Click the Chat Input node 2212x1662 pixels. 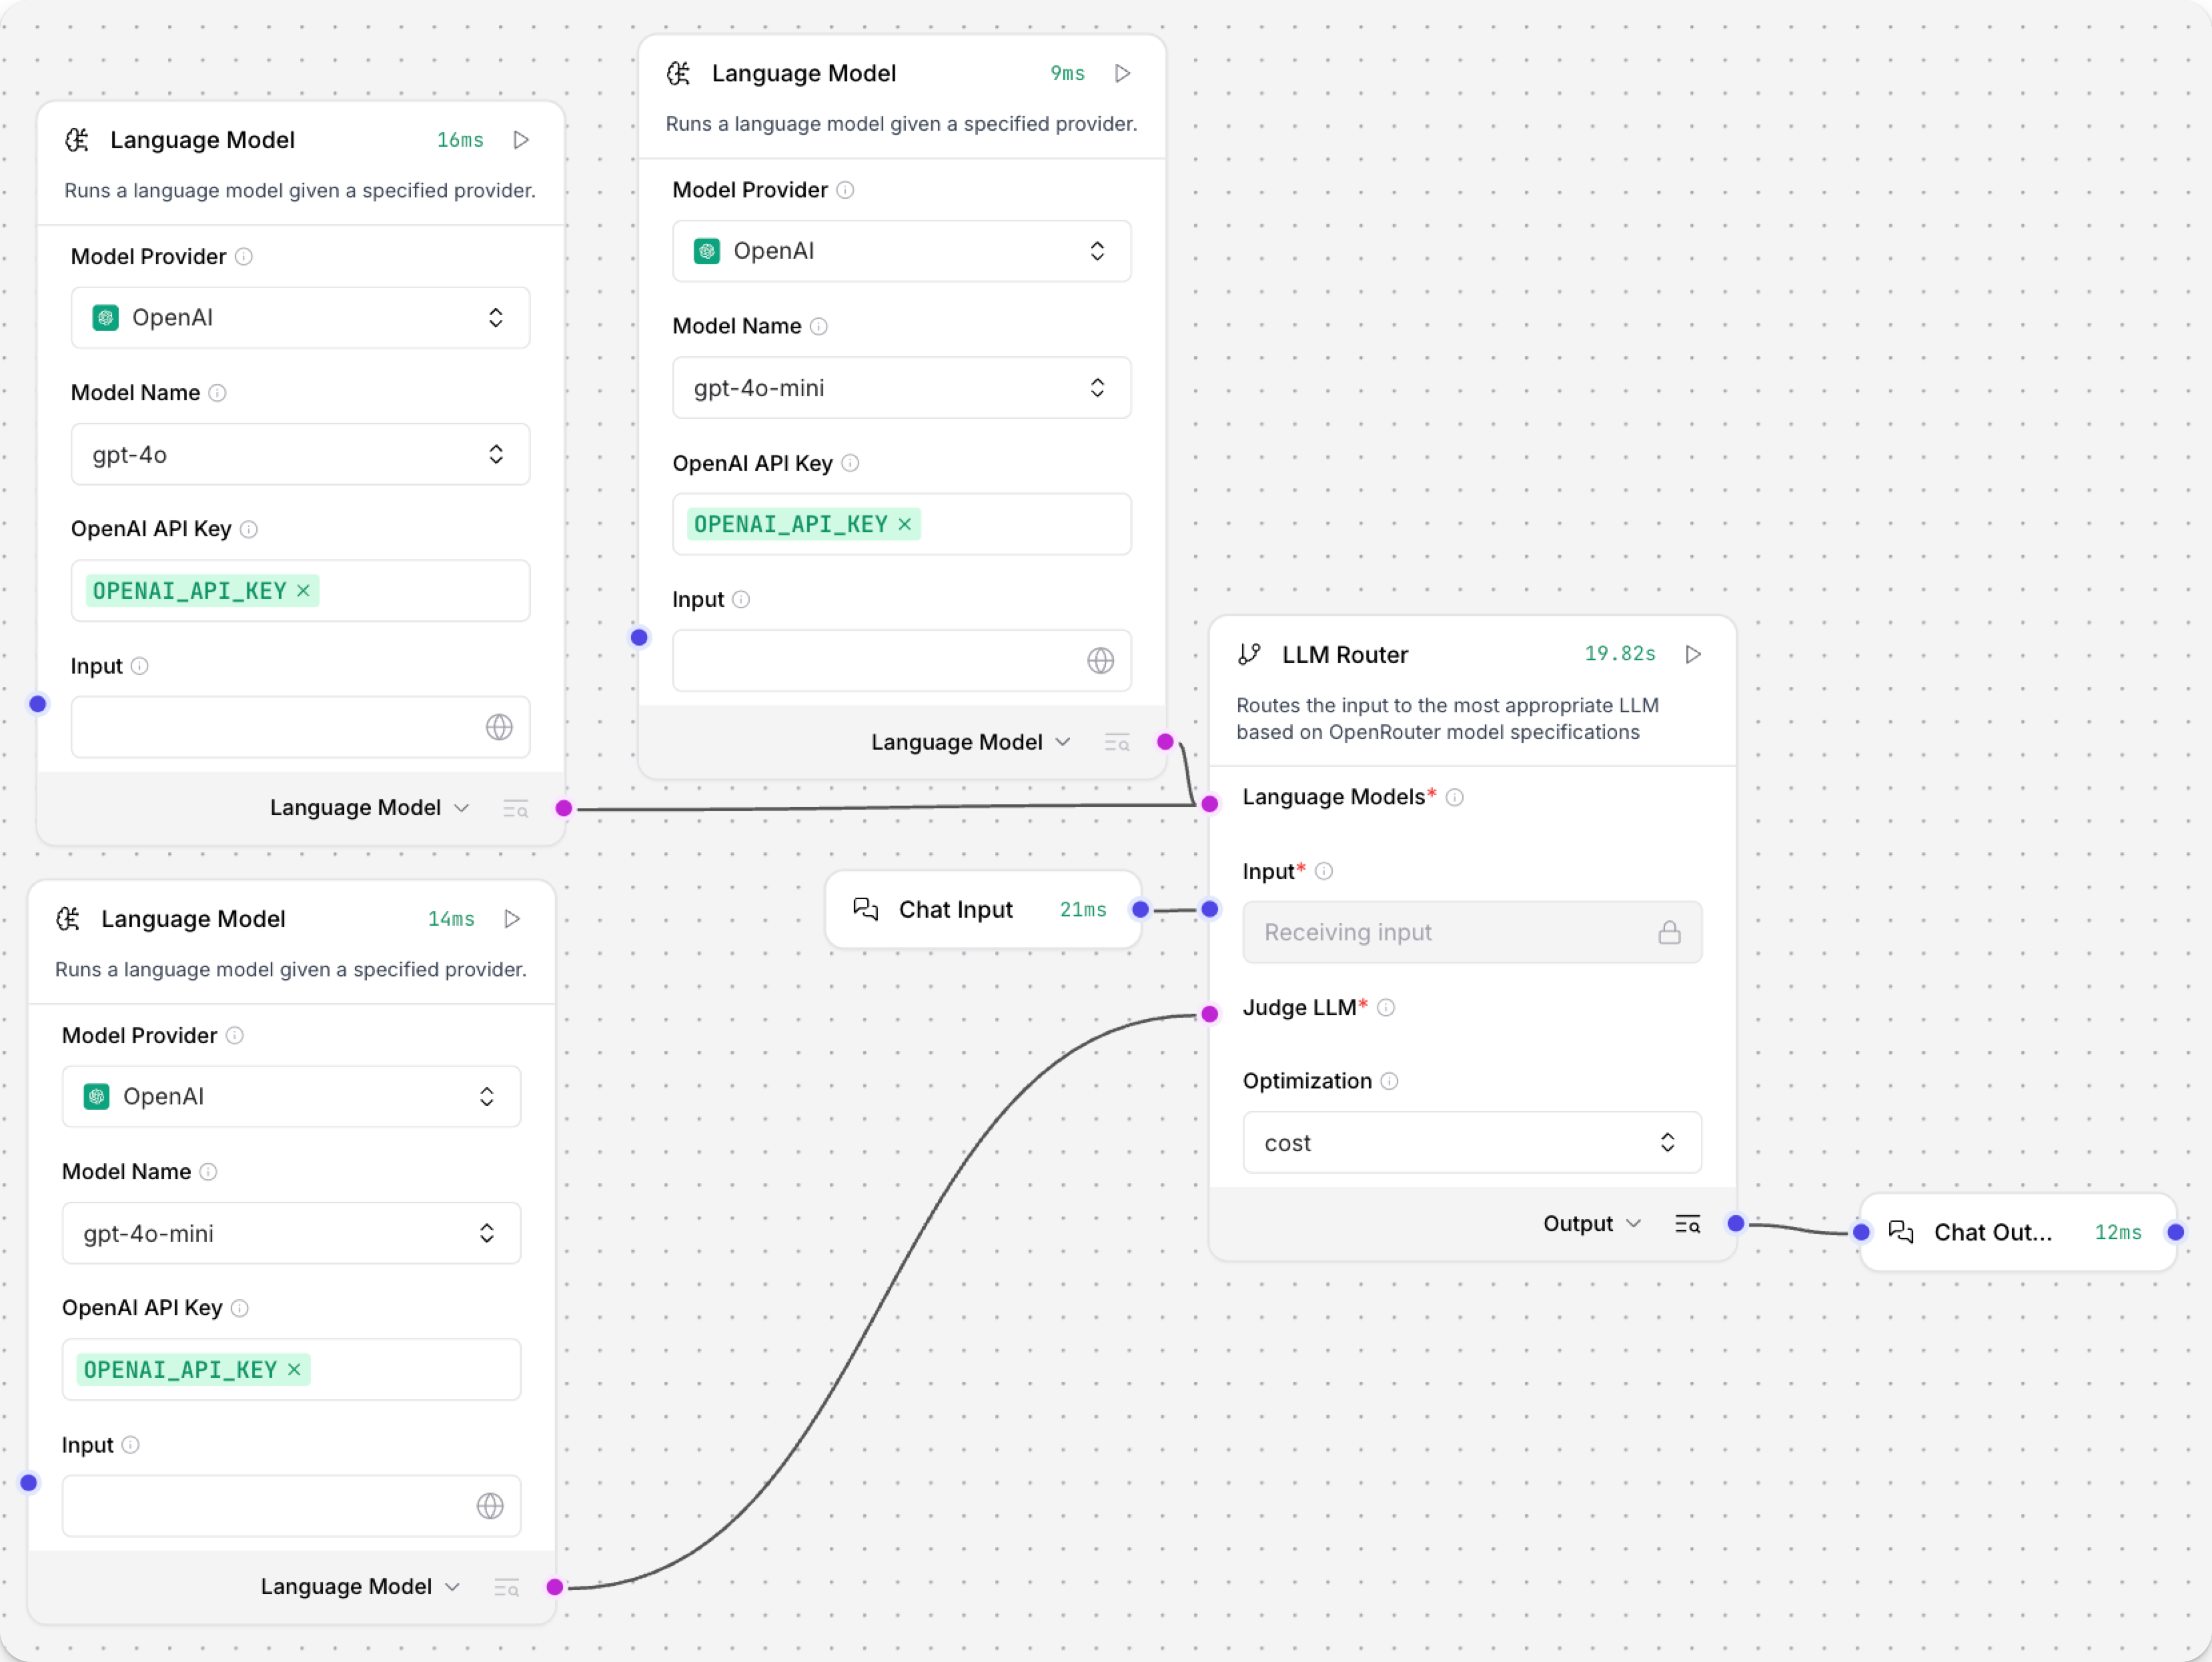pyautogui.click(x=955, y=909)
